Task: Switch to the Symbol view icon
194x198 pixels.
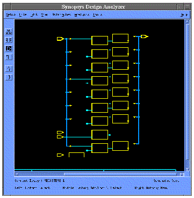Action: [x=9, y=40]
